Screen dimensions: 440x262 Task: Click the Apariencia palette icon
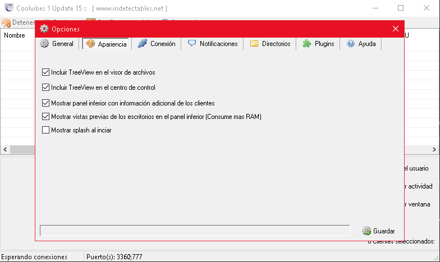[x=90, y=44]
